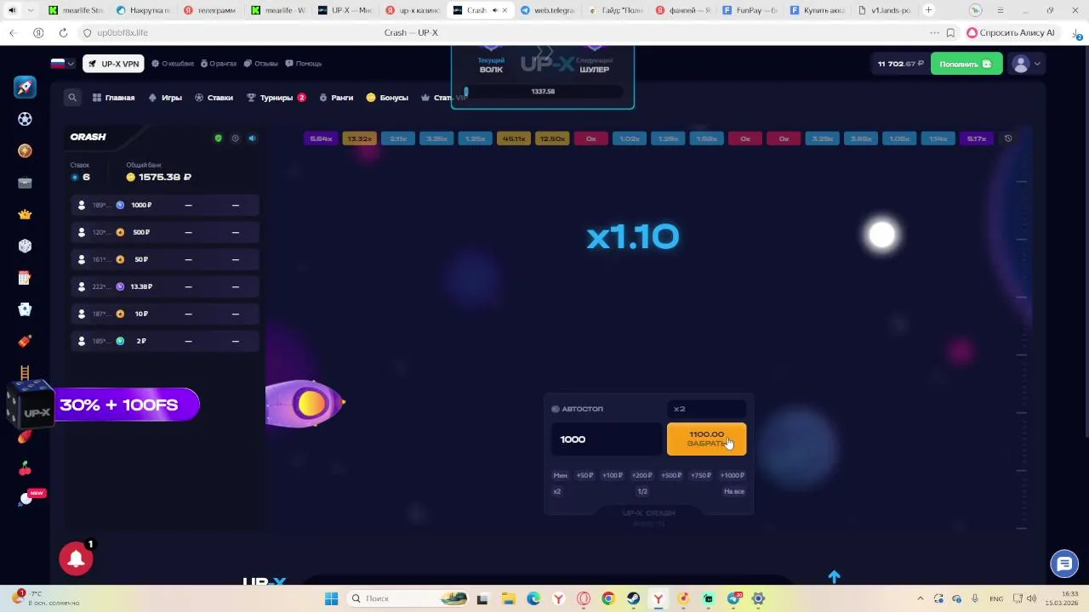The width and height of the screenshot is (1089, 612).
Task: Open Steam from the taskbar
Action: click(x=633, y=598)
